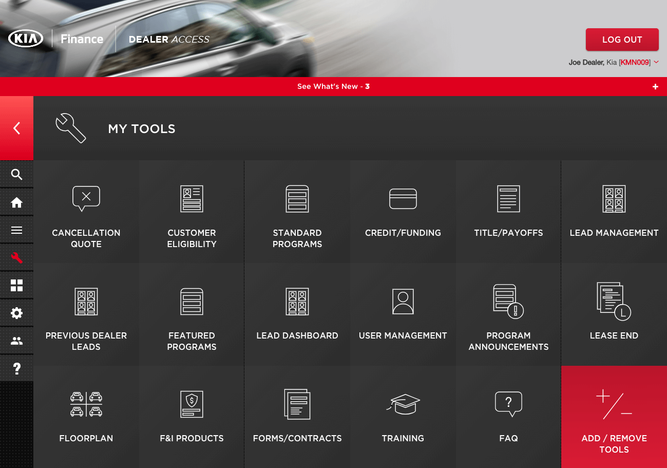
Task: Open F&I Products tool
Action: pyautogui.click(x=192, y=416)
